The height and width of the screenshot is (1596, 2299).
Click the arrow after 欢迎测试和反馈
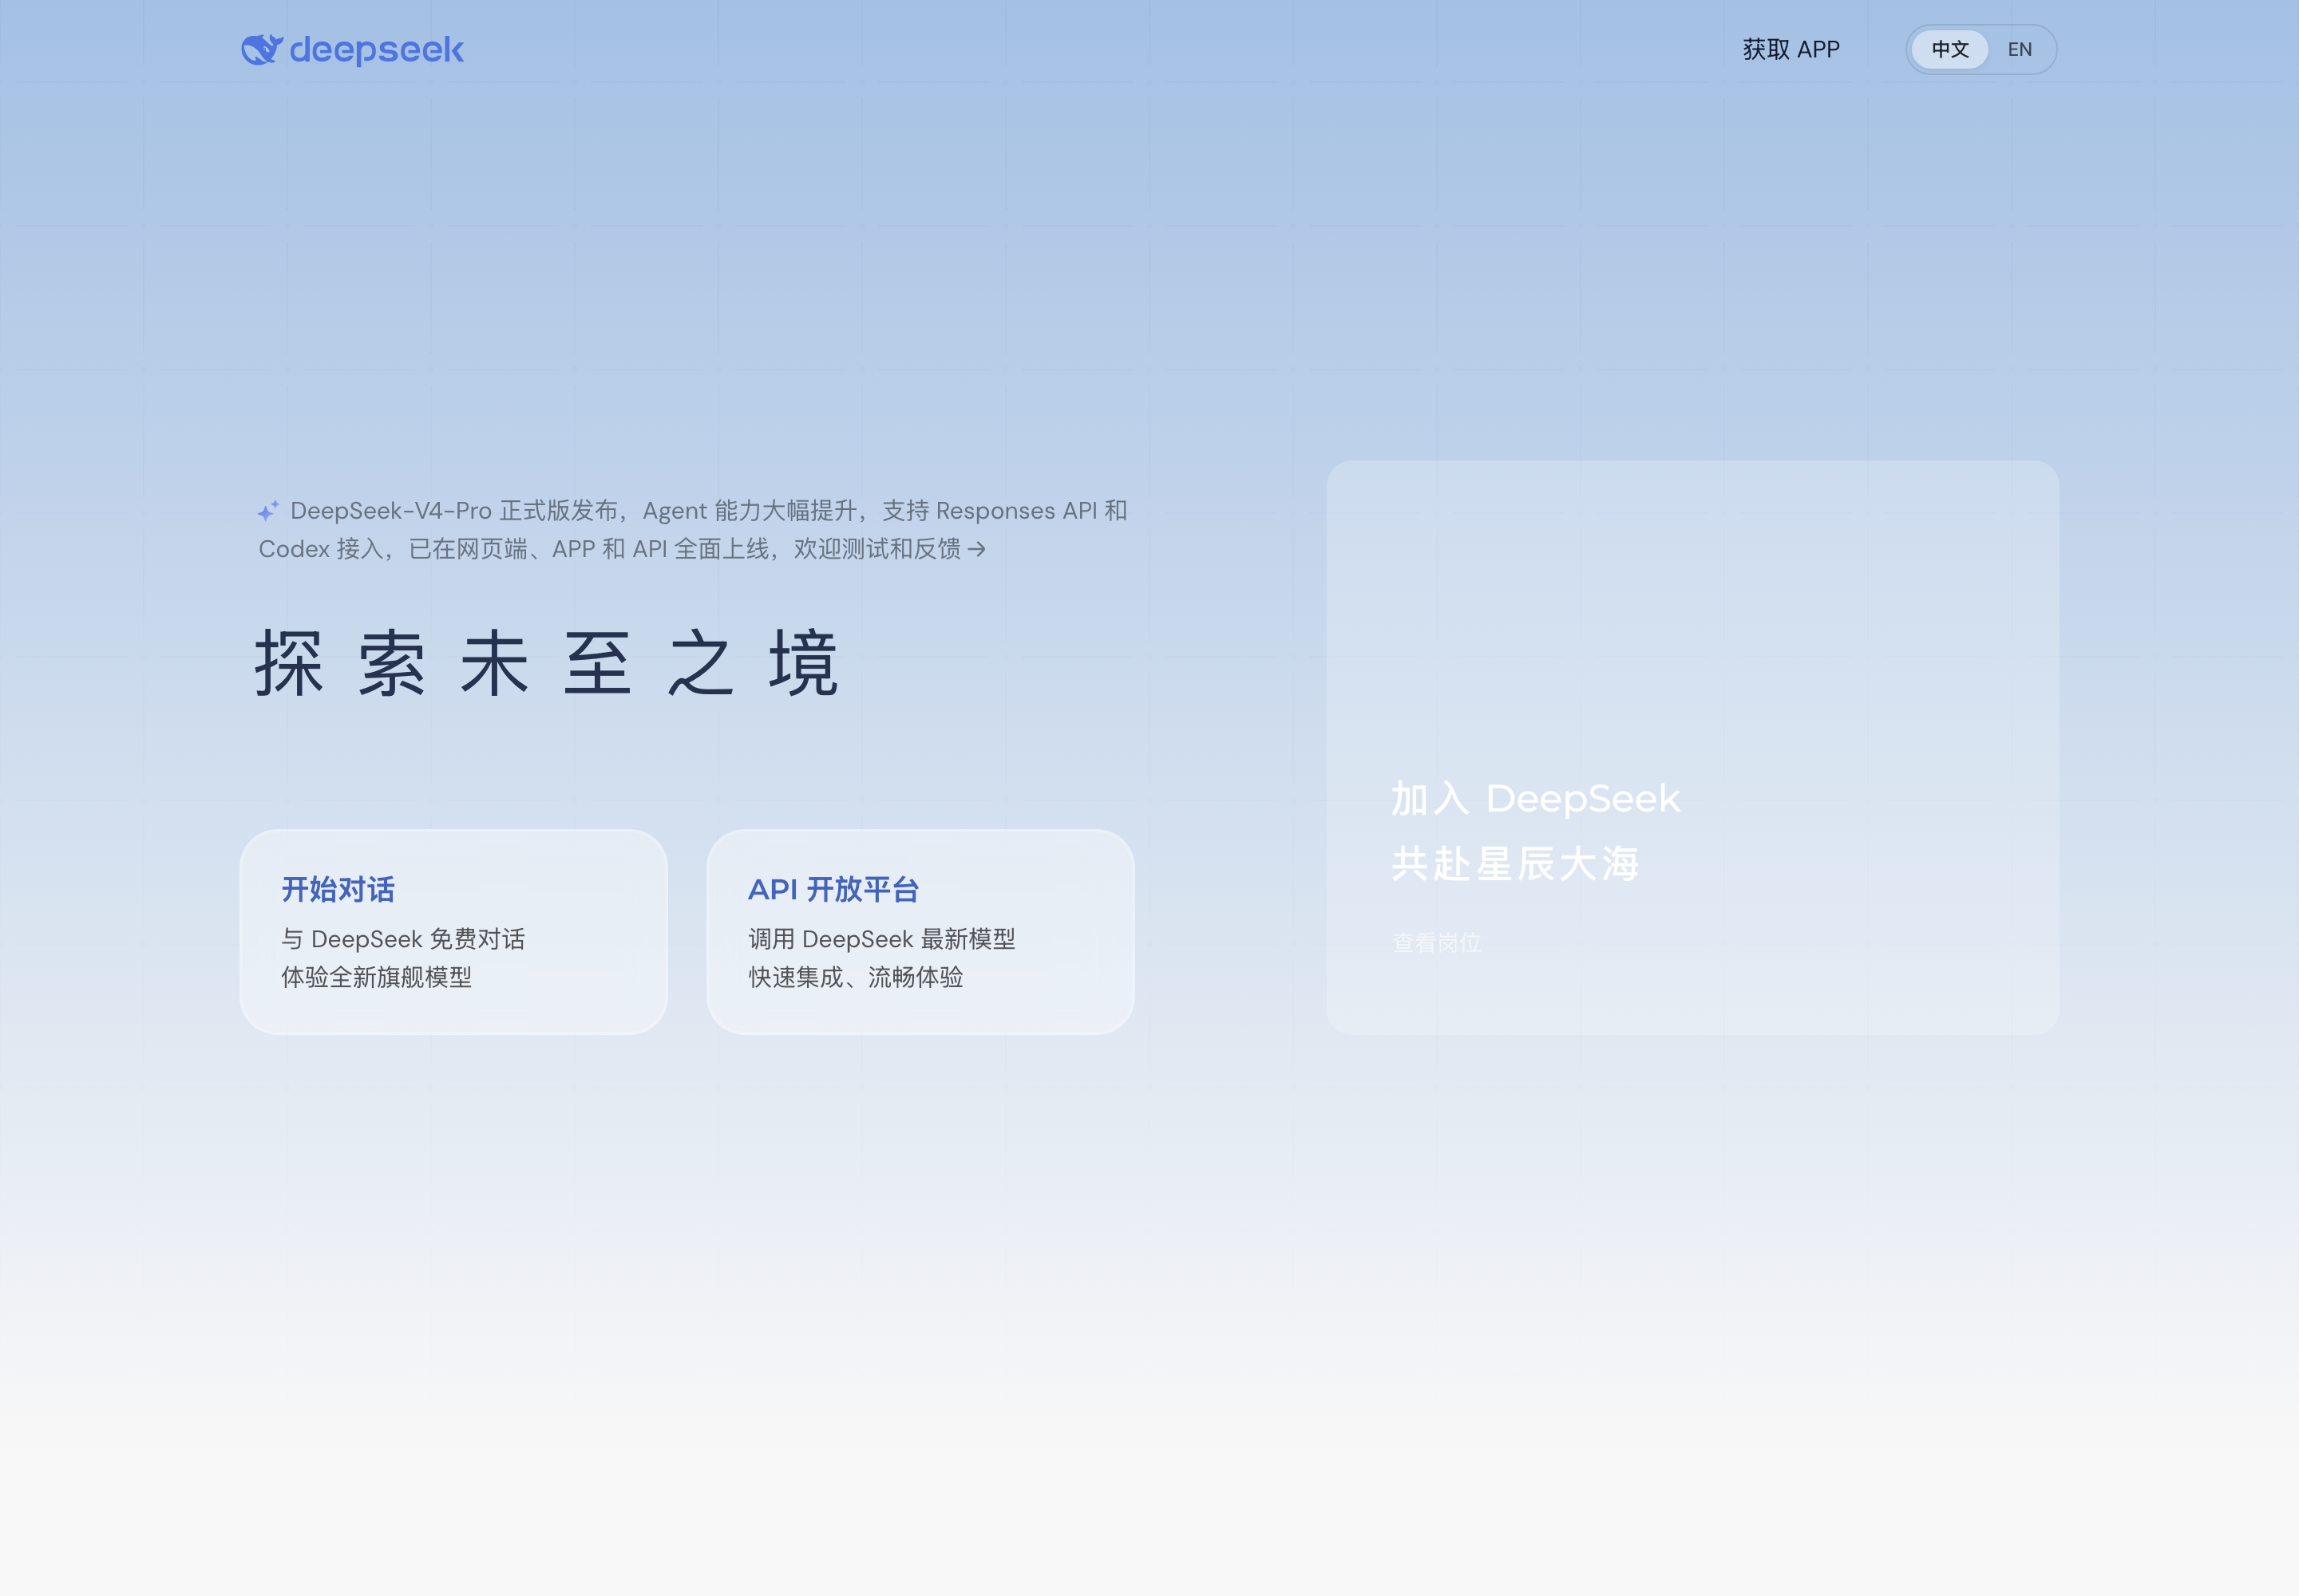(977, 549)
